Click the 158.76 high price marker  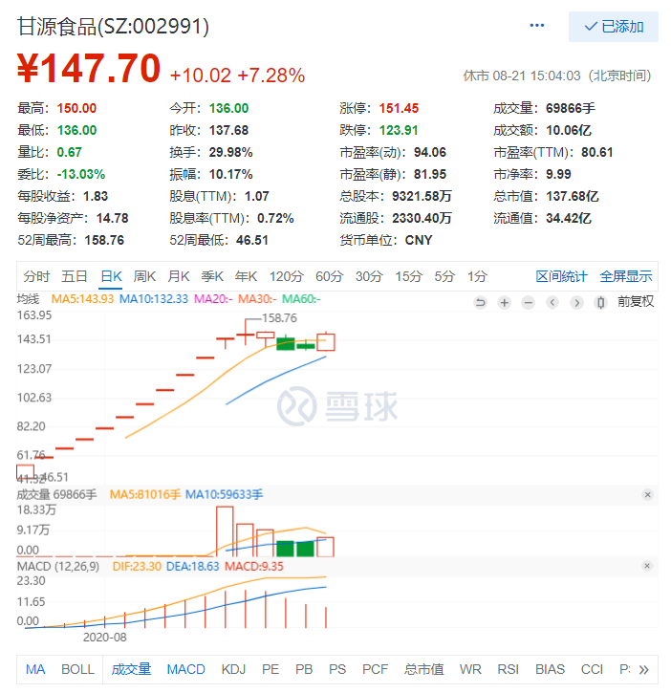pos(279,317)
